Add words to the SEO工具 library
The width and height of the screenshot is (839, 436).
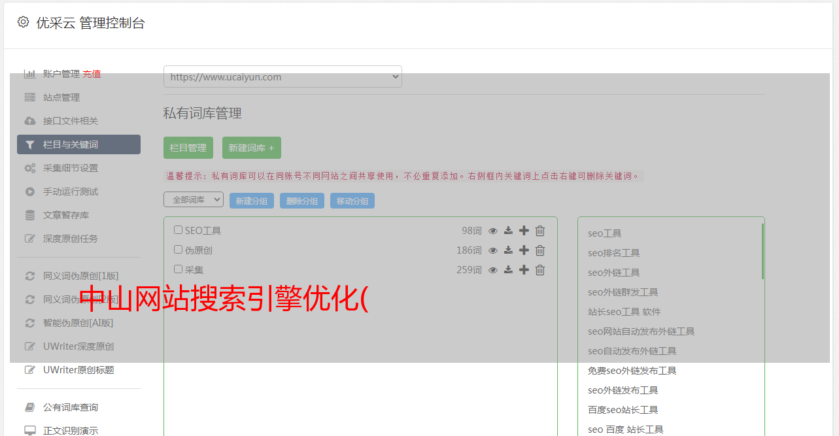pyautogui.click(x=524, y=231)
